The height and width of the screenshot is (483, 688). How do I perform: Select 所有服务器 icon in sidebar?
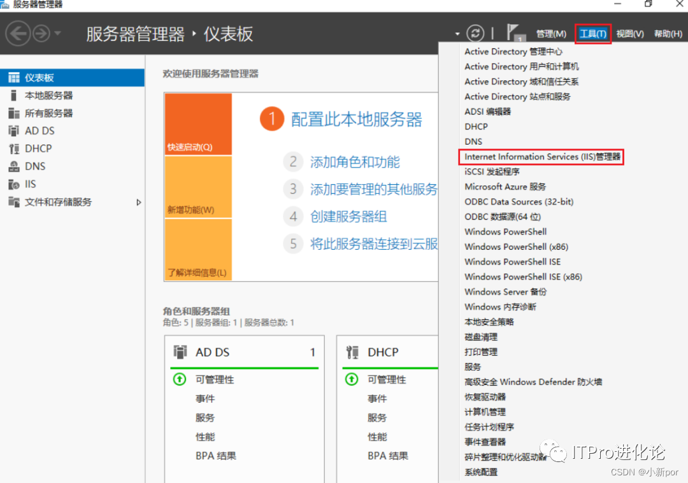pyautogui.click(x=14, y=113)
